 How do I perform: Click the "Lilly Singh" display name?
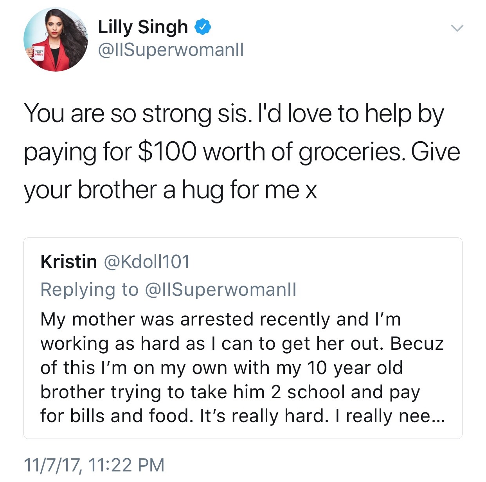tap(143, 27)
